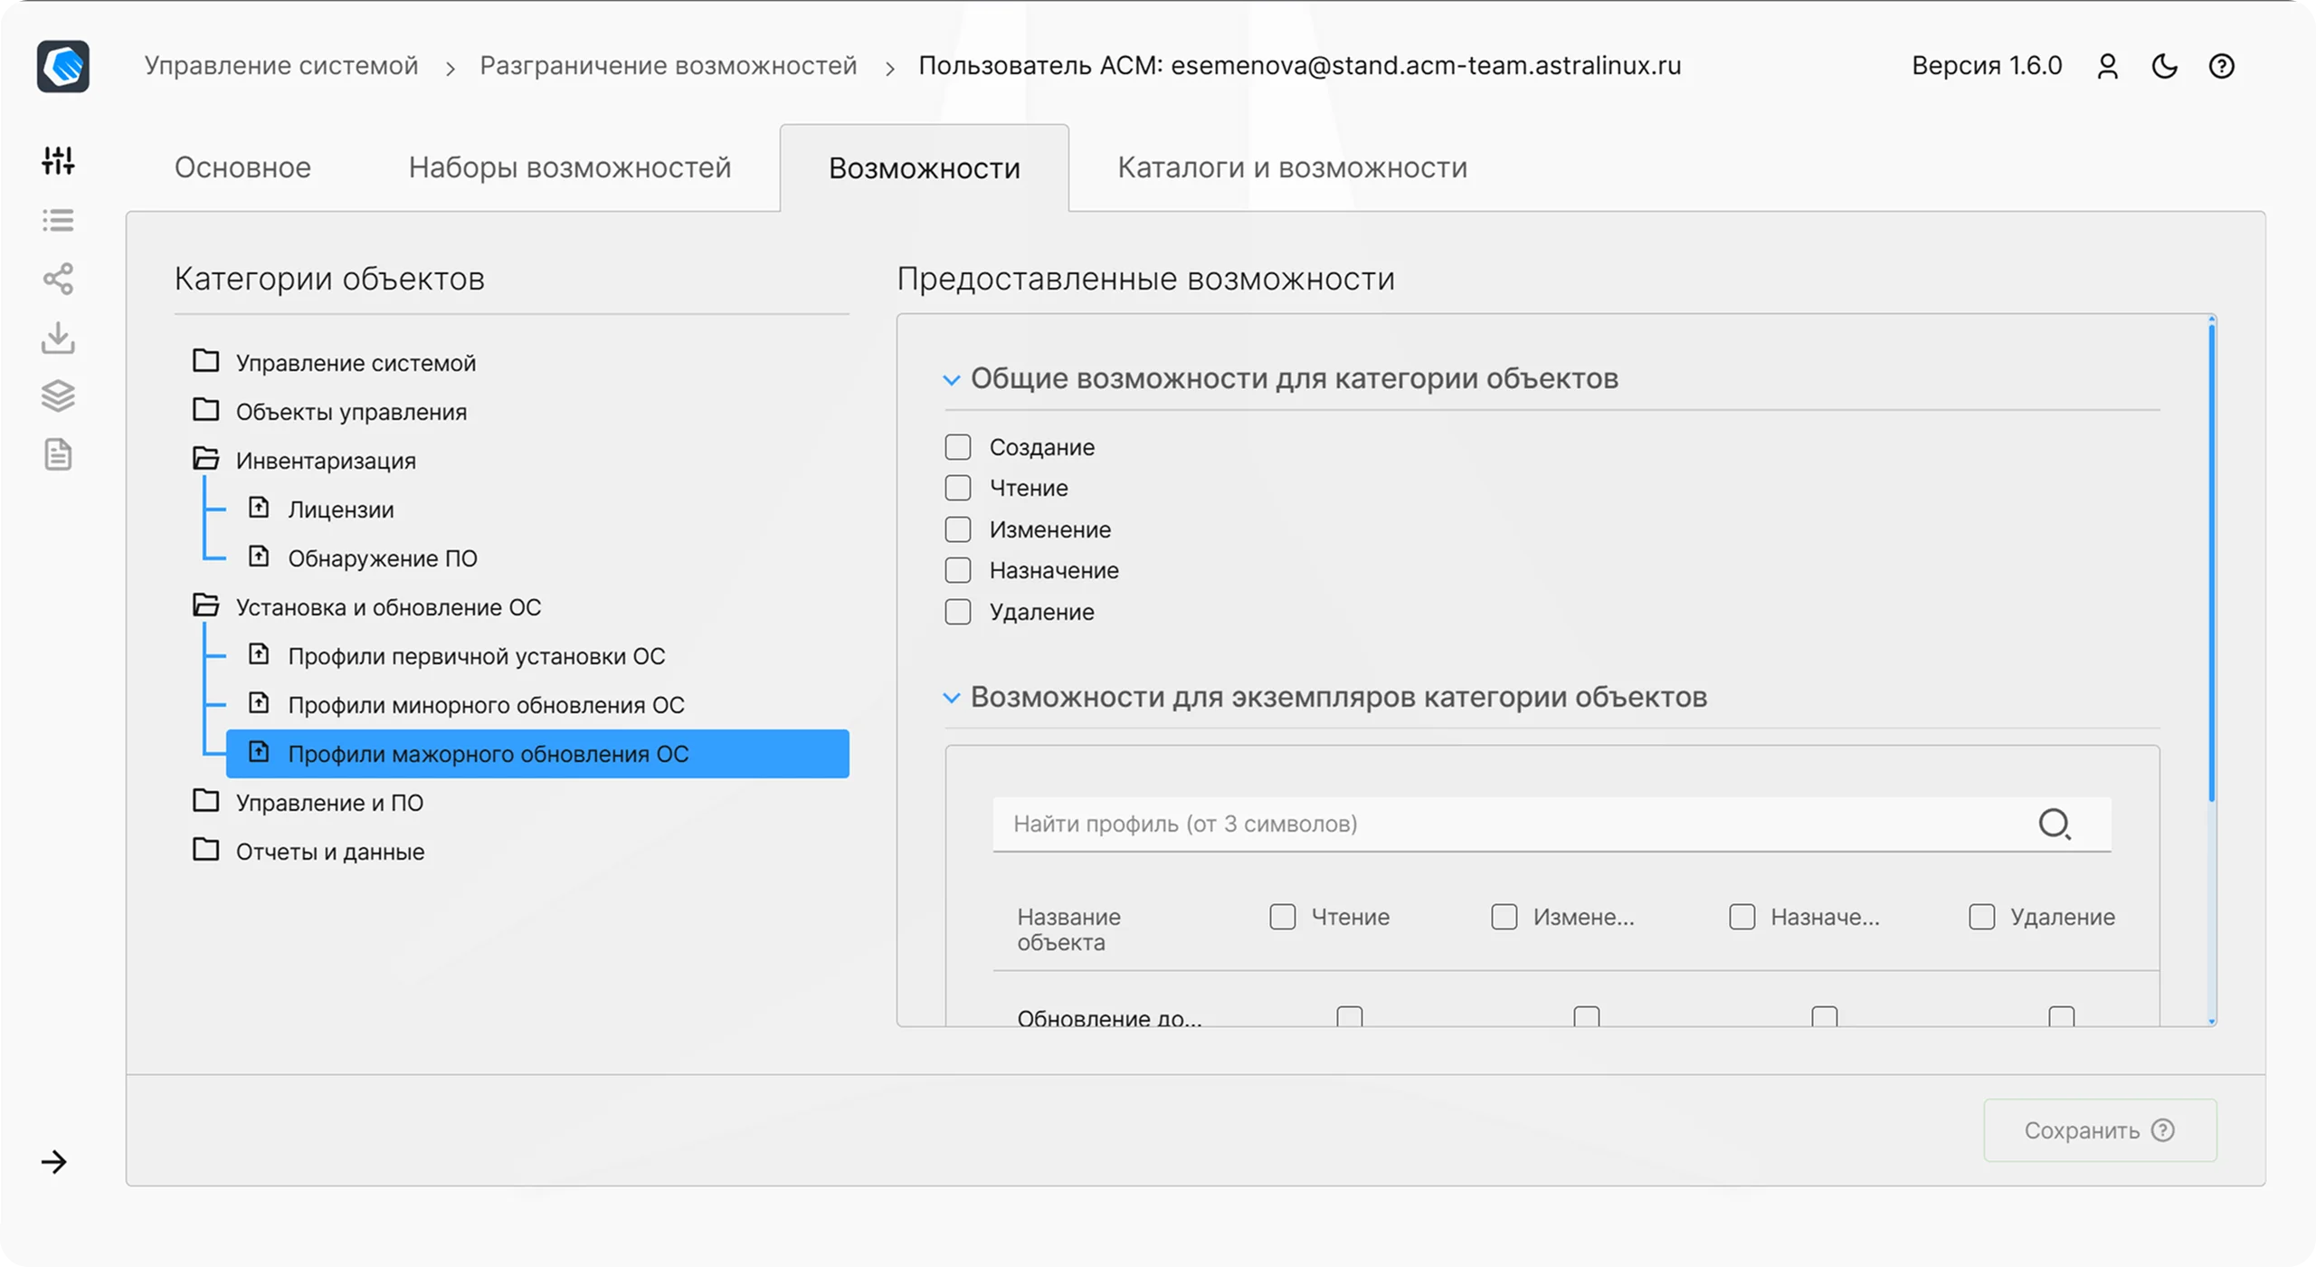Switch to the Основное tab
2316x1267 pixels.
coord(242,167)
